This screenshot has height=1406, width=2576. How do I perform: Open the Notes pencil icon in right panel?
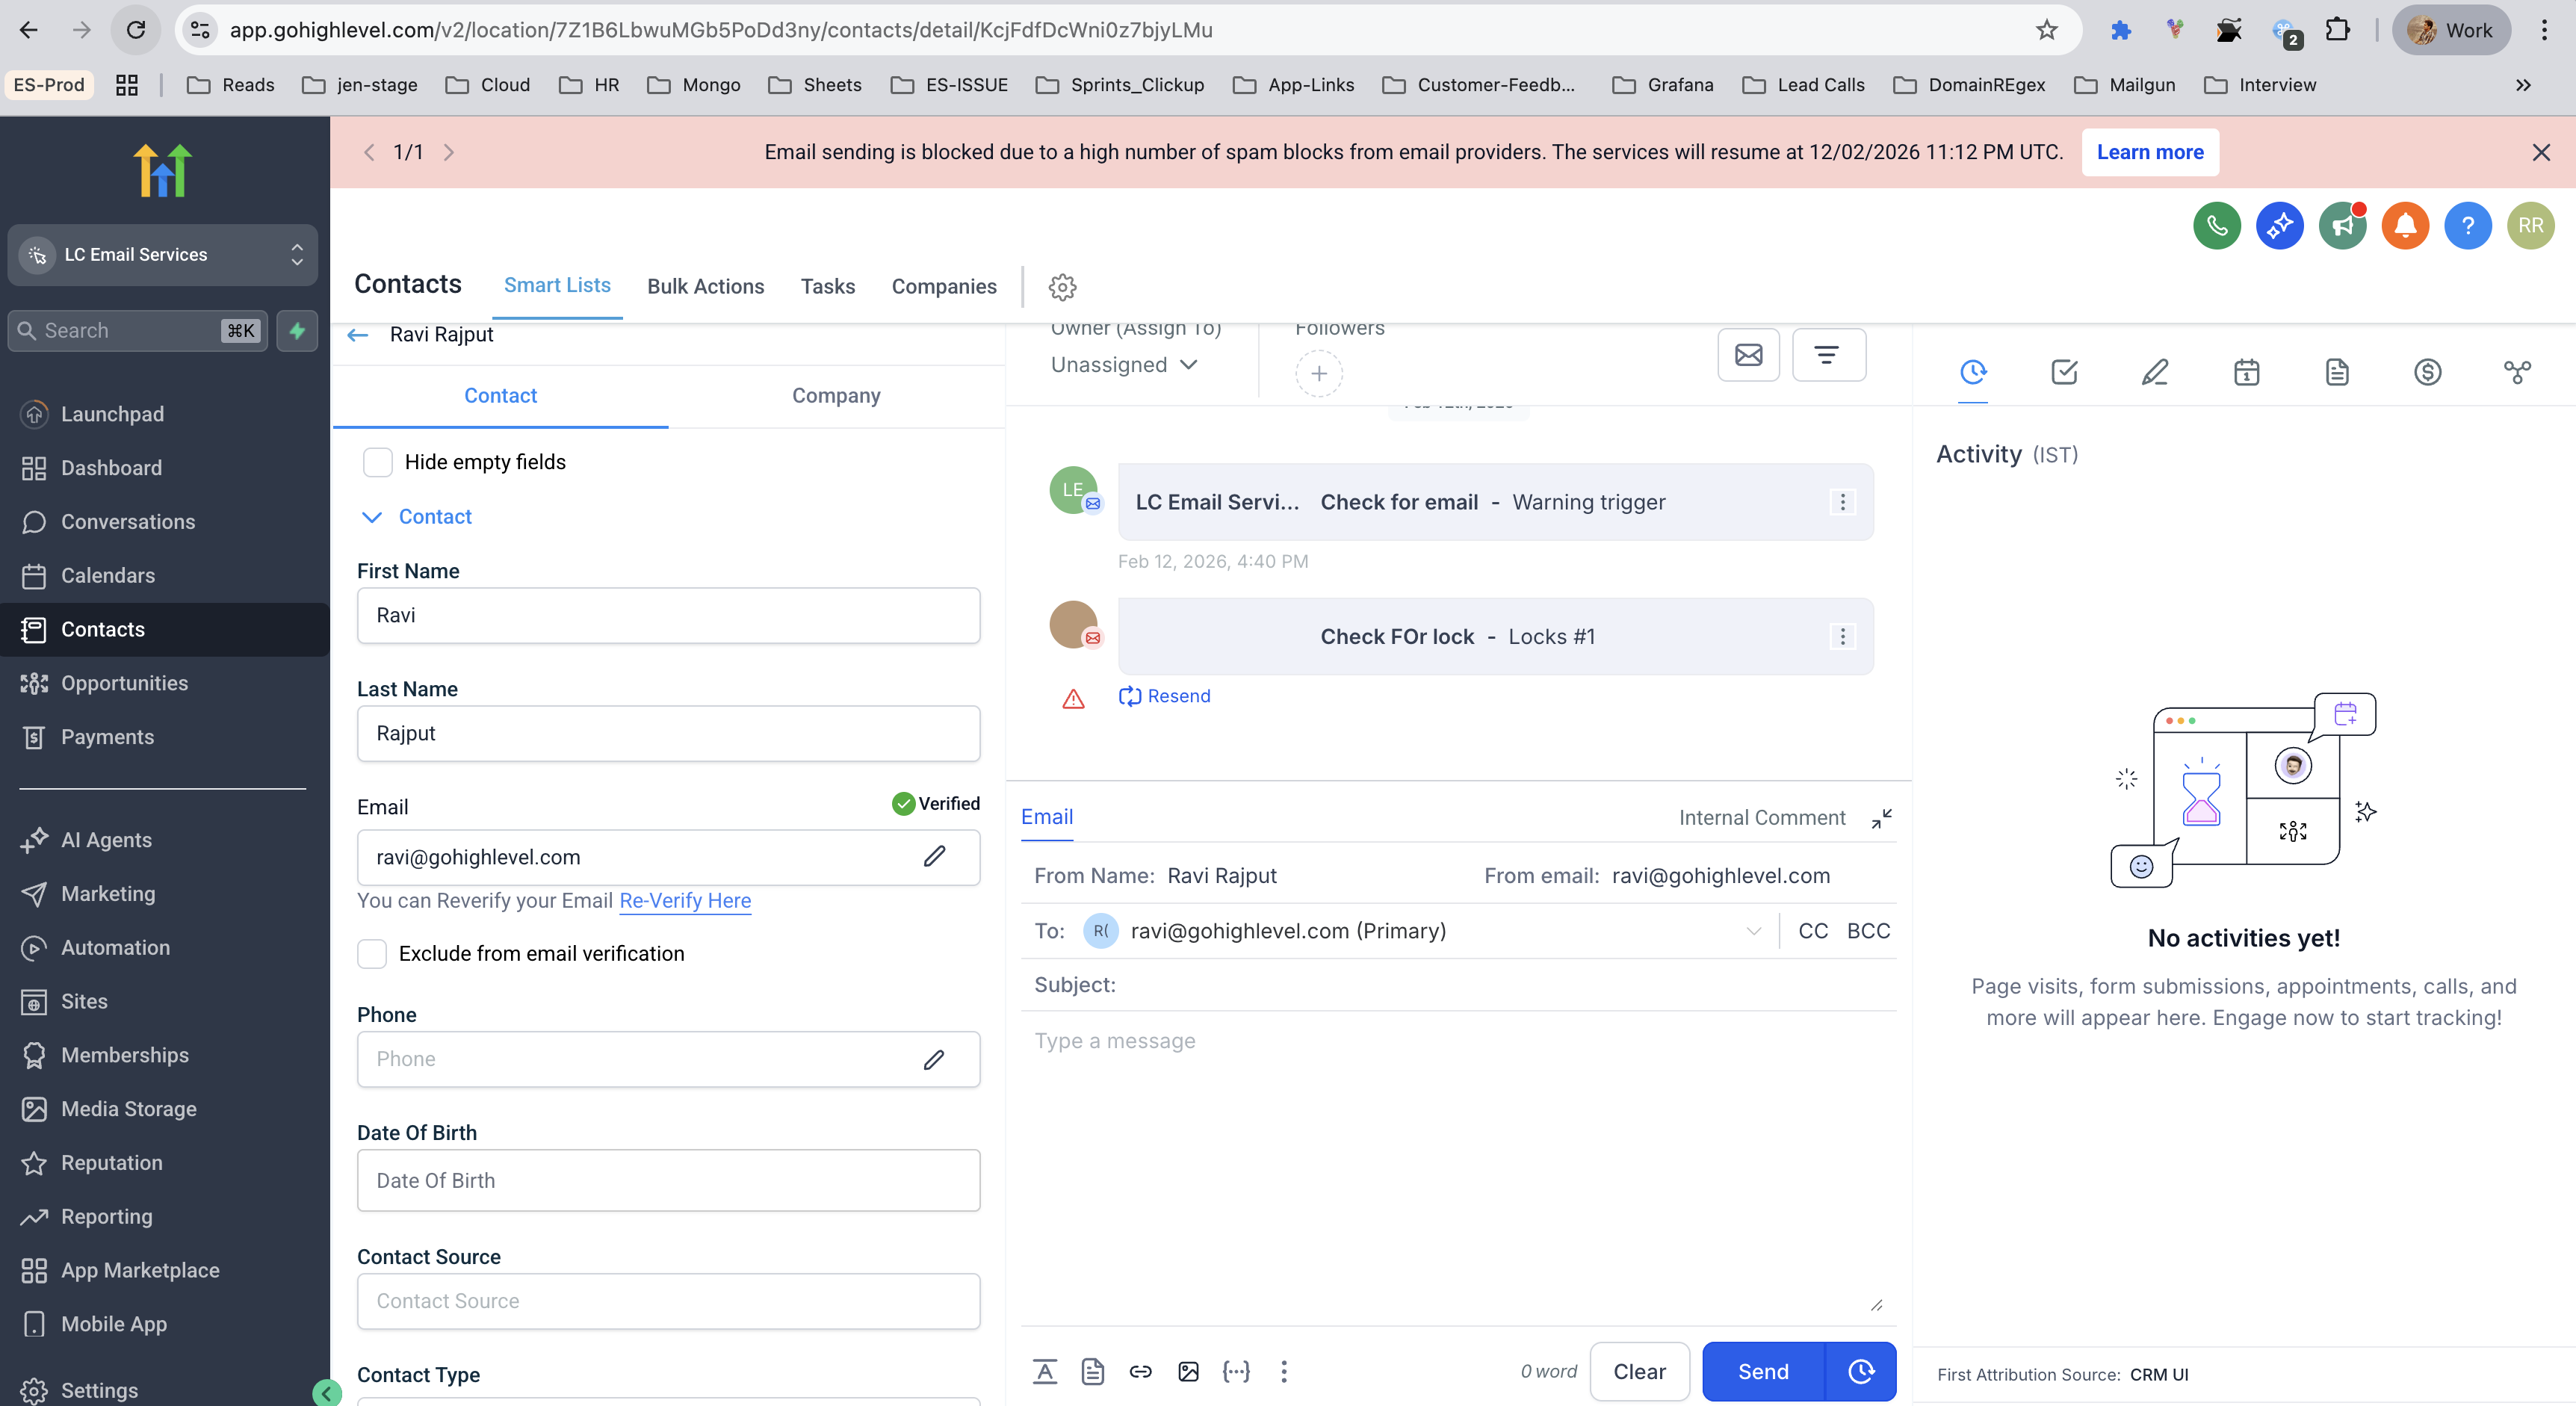tap(2155, 373)
